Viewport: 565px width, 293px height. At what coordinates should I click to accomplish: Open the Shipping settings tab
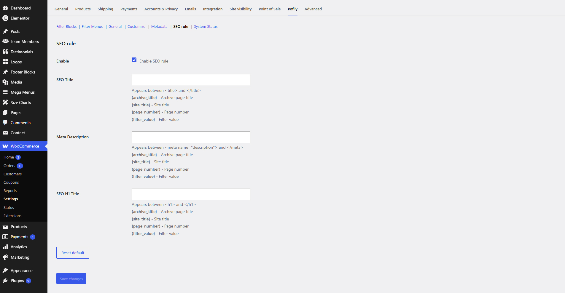tap(105, 9)
